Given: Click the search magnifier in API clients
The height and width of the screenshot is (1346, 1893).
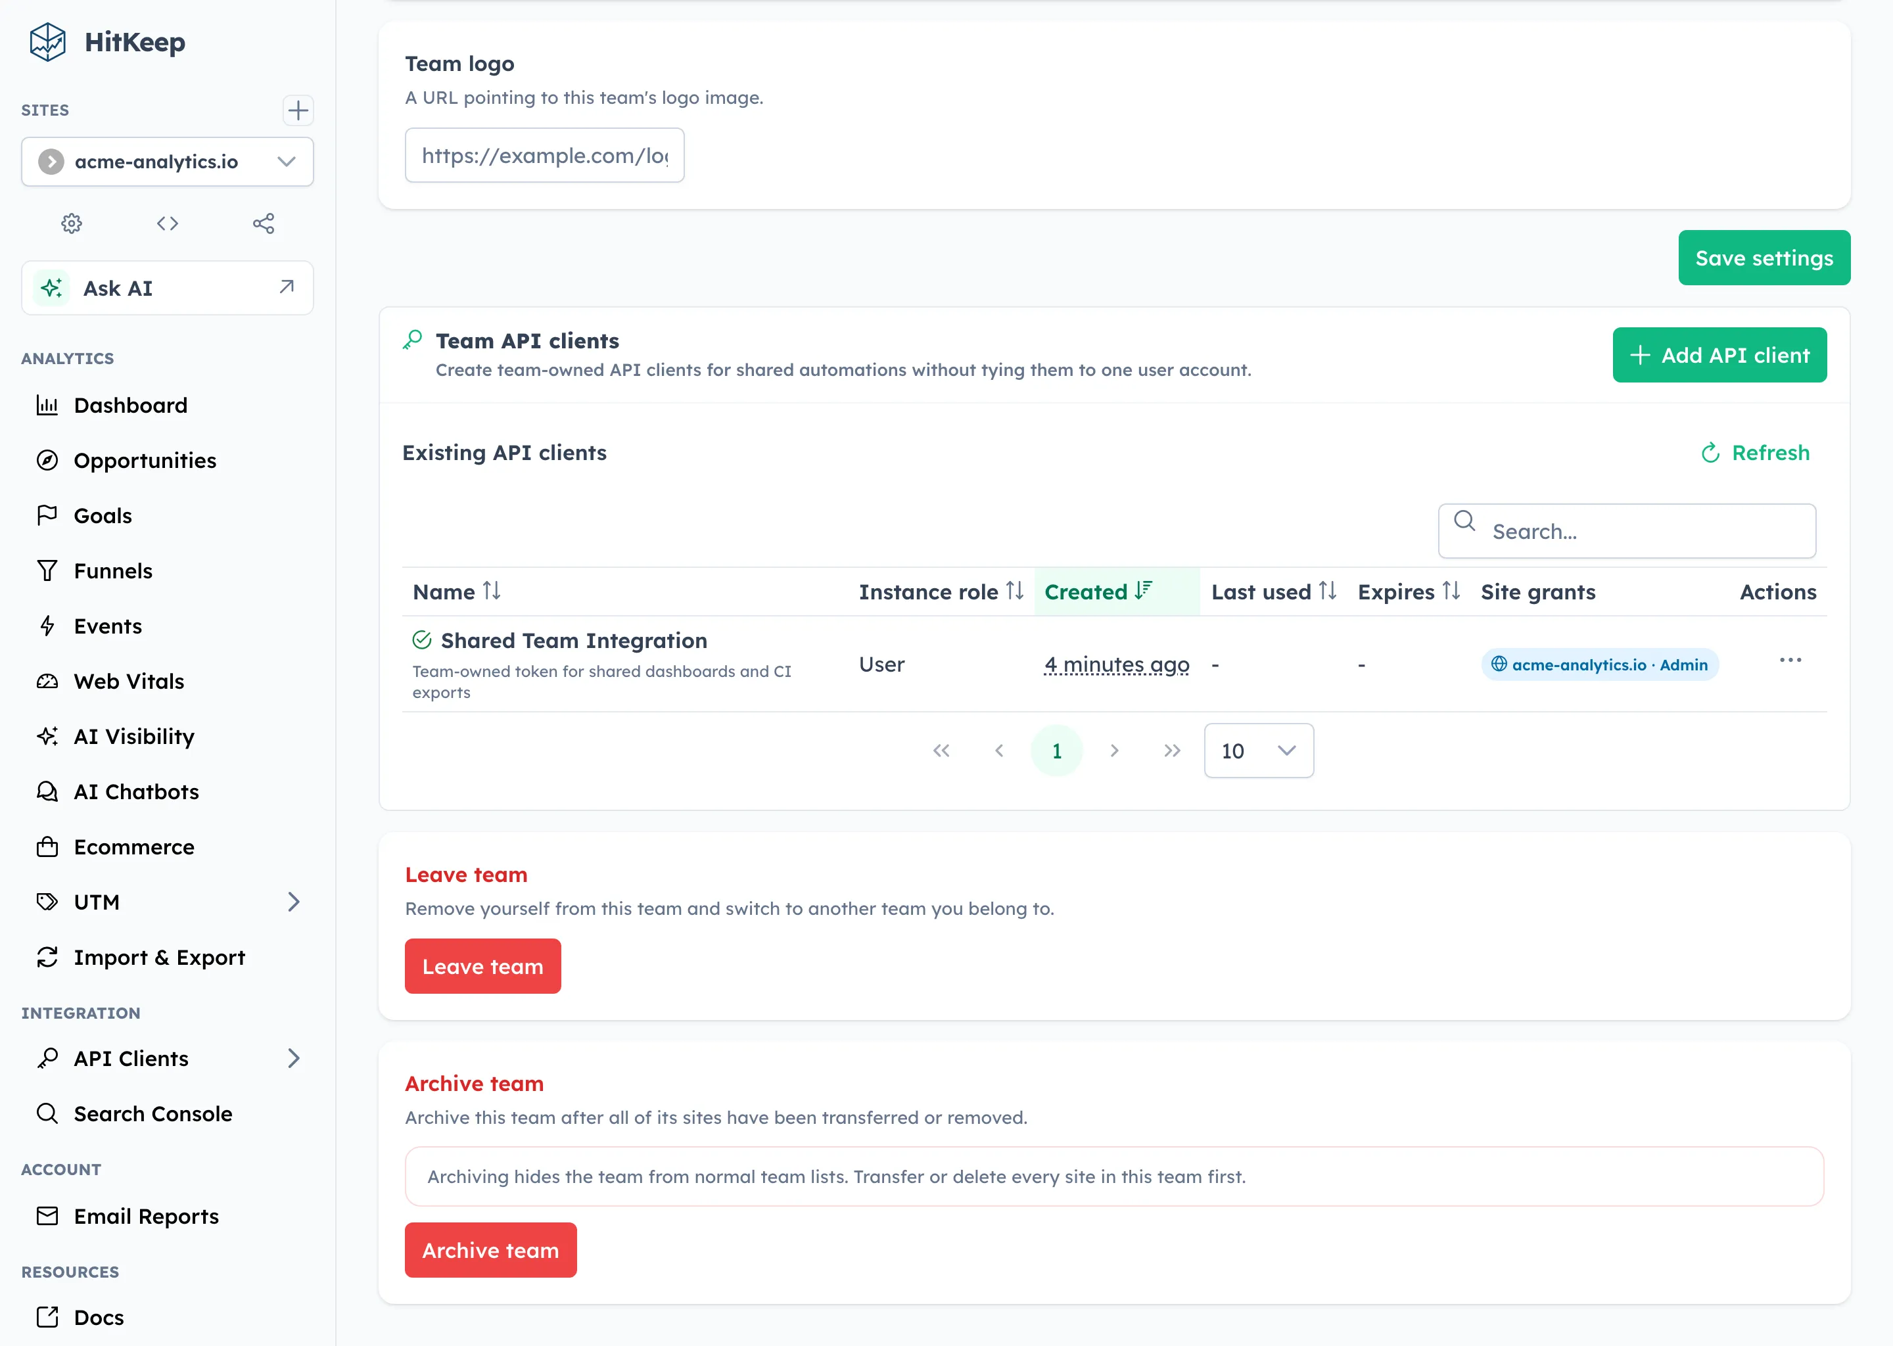Looking at the screenshot, I should [x=1464, y=521].
